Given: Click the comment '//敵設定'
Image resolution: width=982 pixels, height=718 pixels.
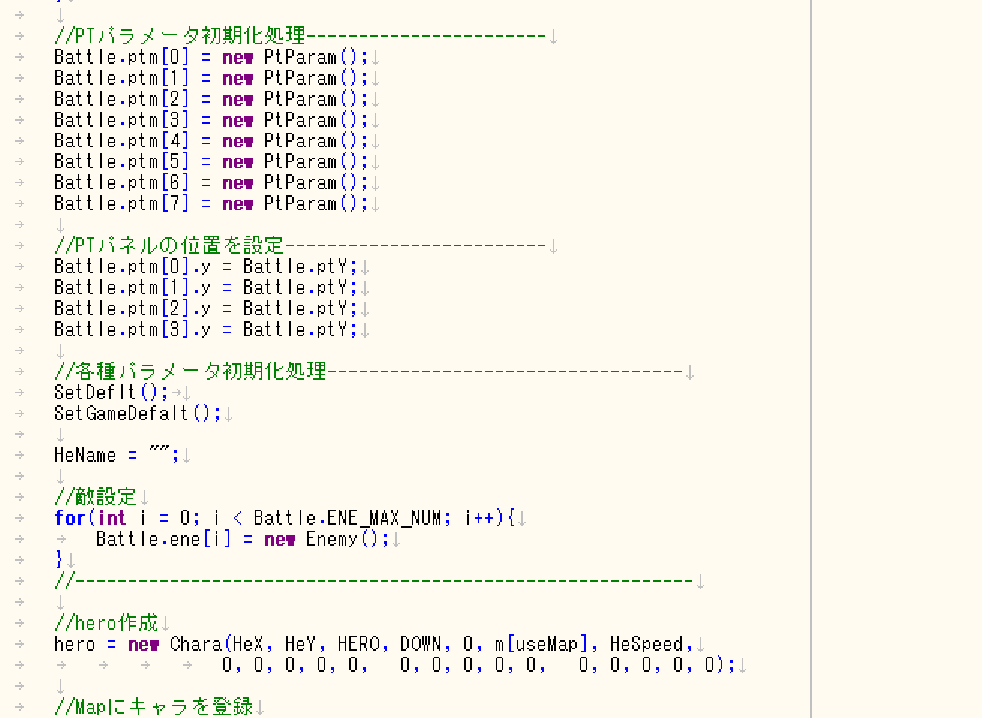Looking at the screenshot, I should tap(96, 497).
